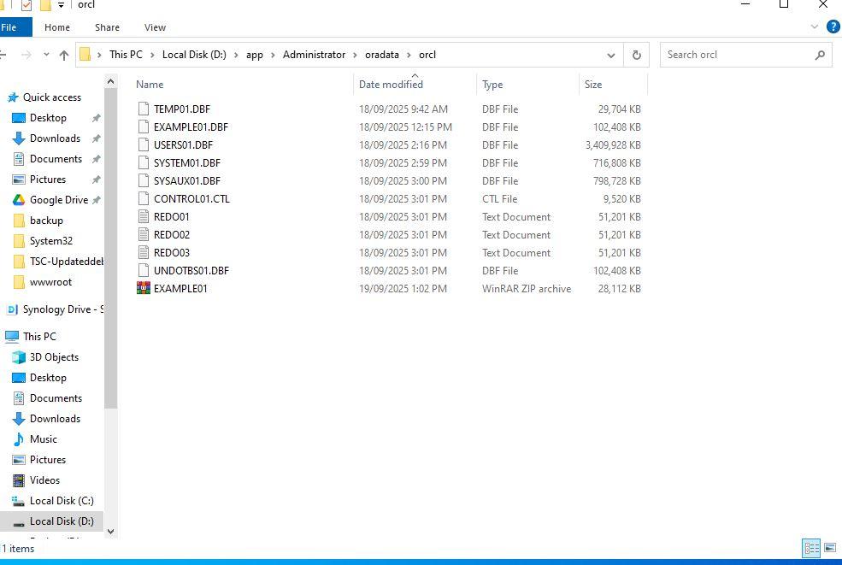Switch to the View ribbon tab
The width and height of the screenshot is (842, 565).
pos(155,27)
